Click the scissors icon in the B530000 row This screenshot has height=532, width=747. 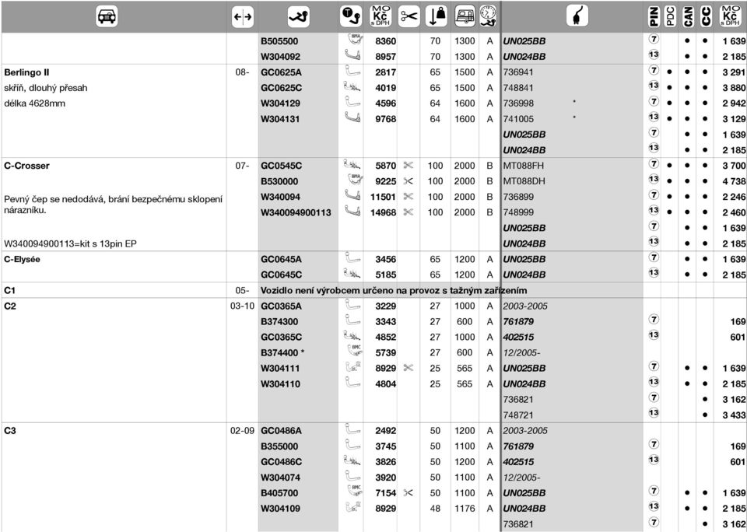click(x=409, y=181)
